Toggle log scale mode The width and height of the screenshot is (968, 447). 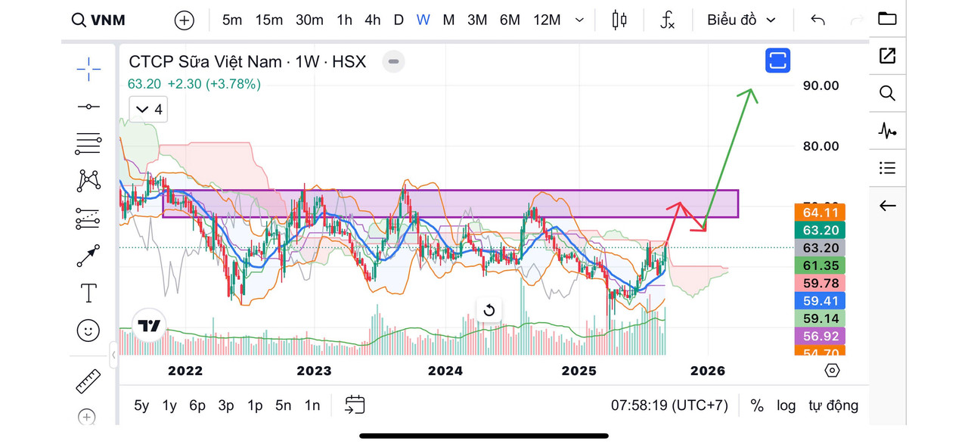click(786, 405)
